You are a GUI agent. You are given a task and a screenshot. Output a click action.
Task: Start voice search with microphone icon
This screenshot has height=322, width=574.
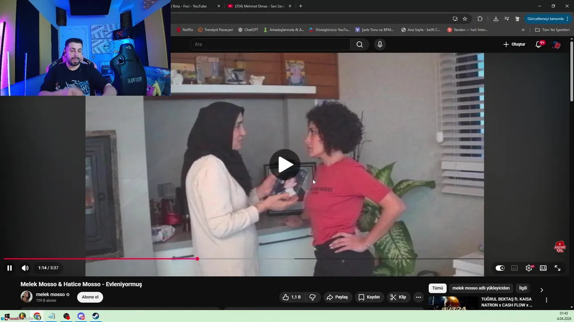point(380,44)
